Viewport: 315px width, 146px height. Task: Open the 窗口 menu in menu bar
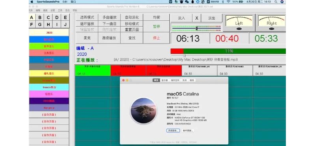point(73,2)
